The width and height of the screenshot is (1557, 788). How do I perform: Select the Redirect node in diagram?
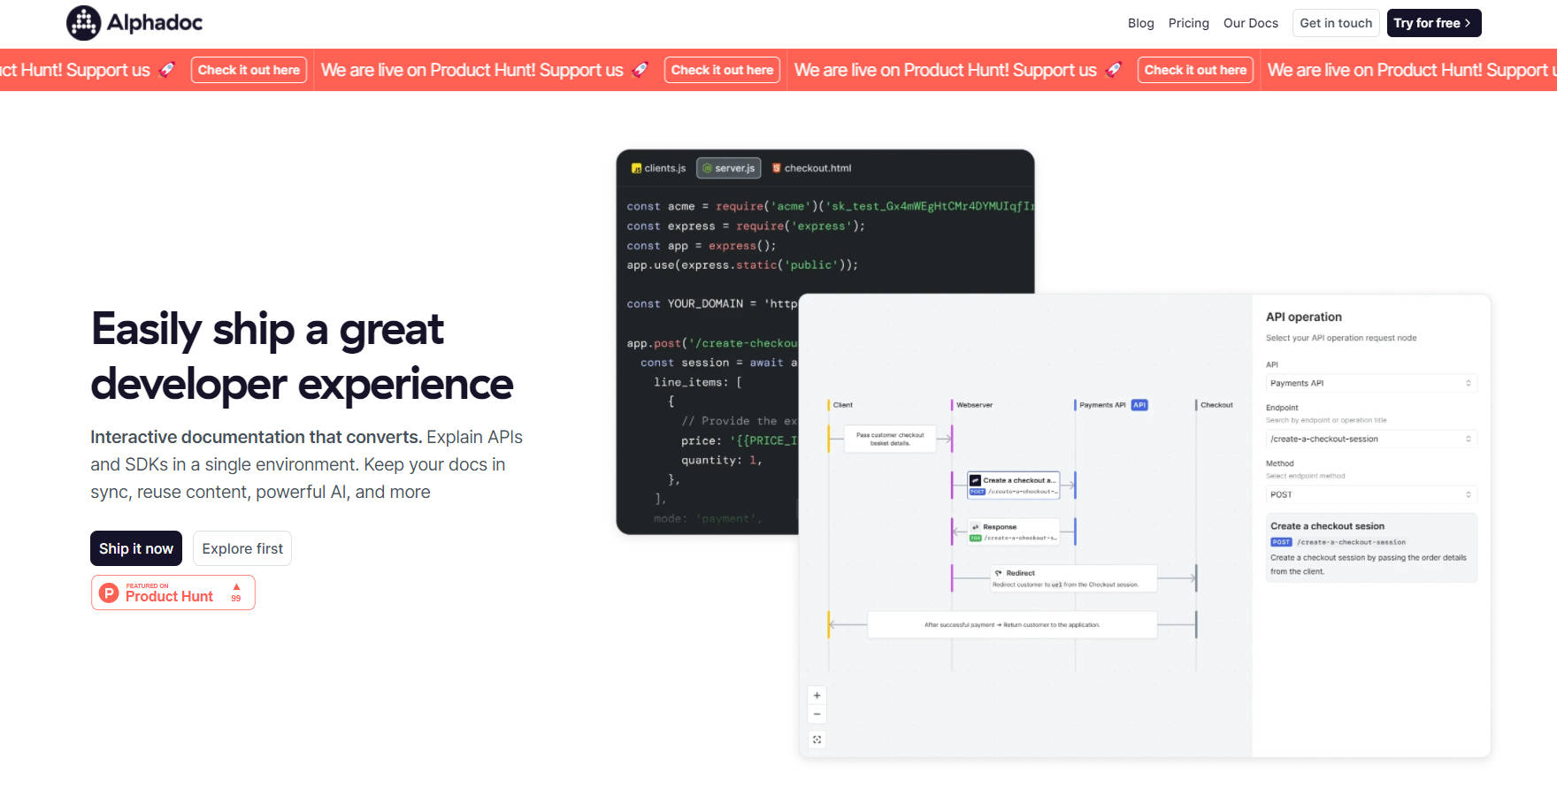[x=1073, y=578]
